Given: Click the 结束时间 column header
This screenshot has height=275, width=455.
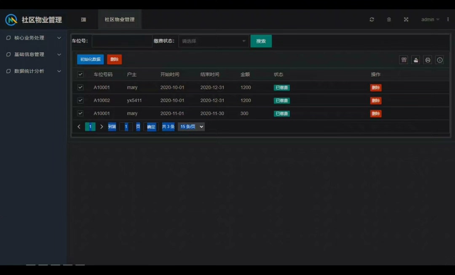Looking at the screenshot, I should (x=210, y=75).
